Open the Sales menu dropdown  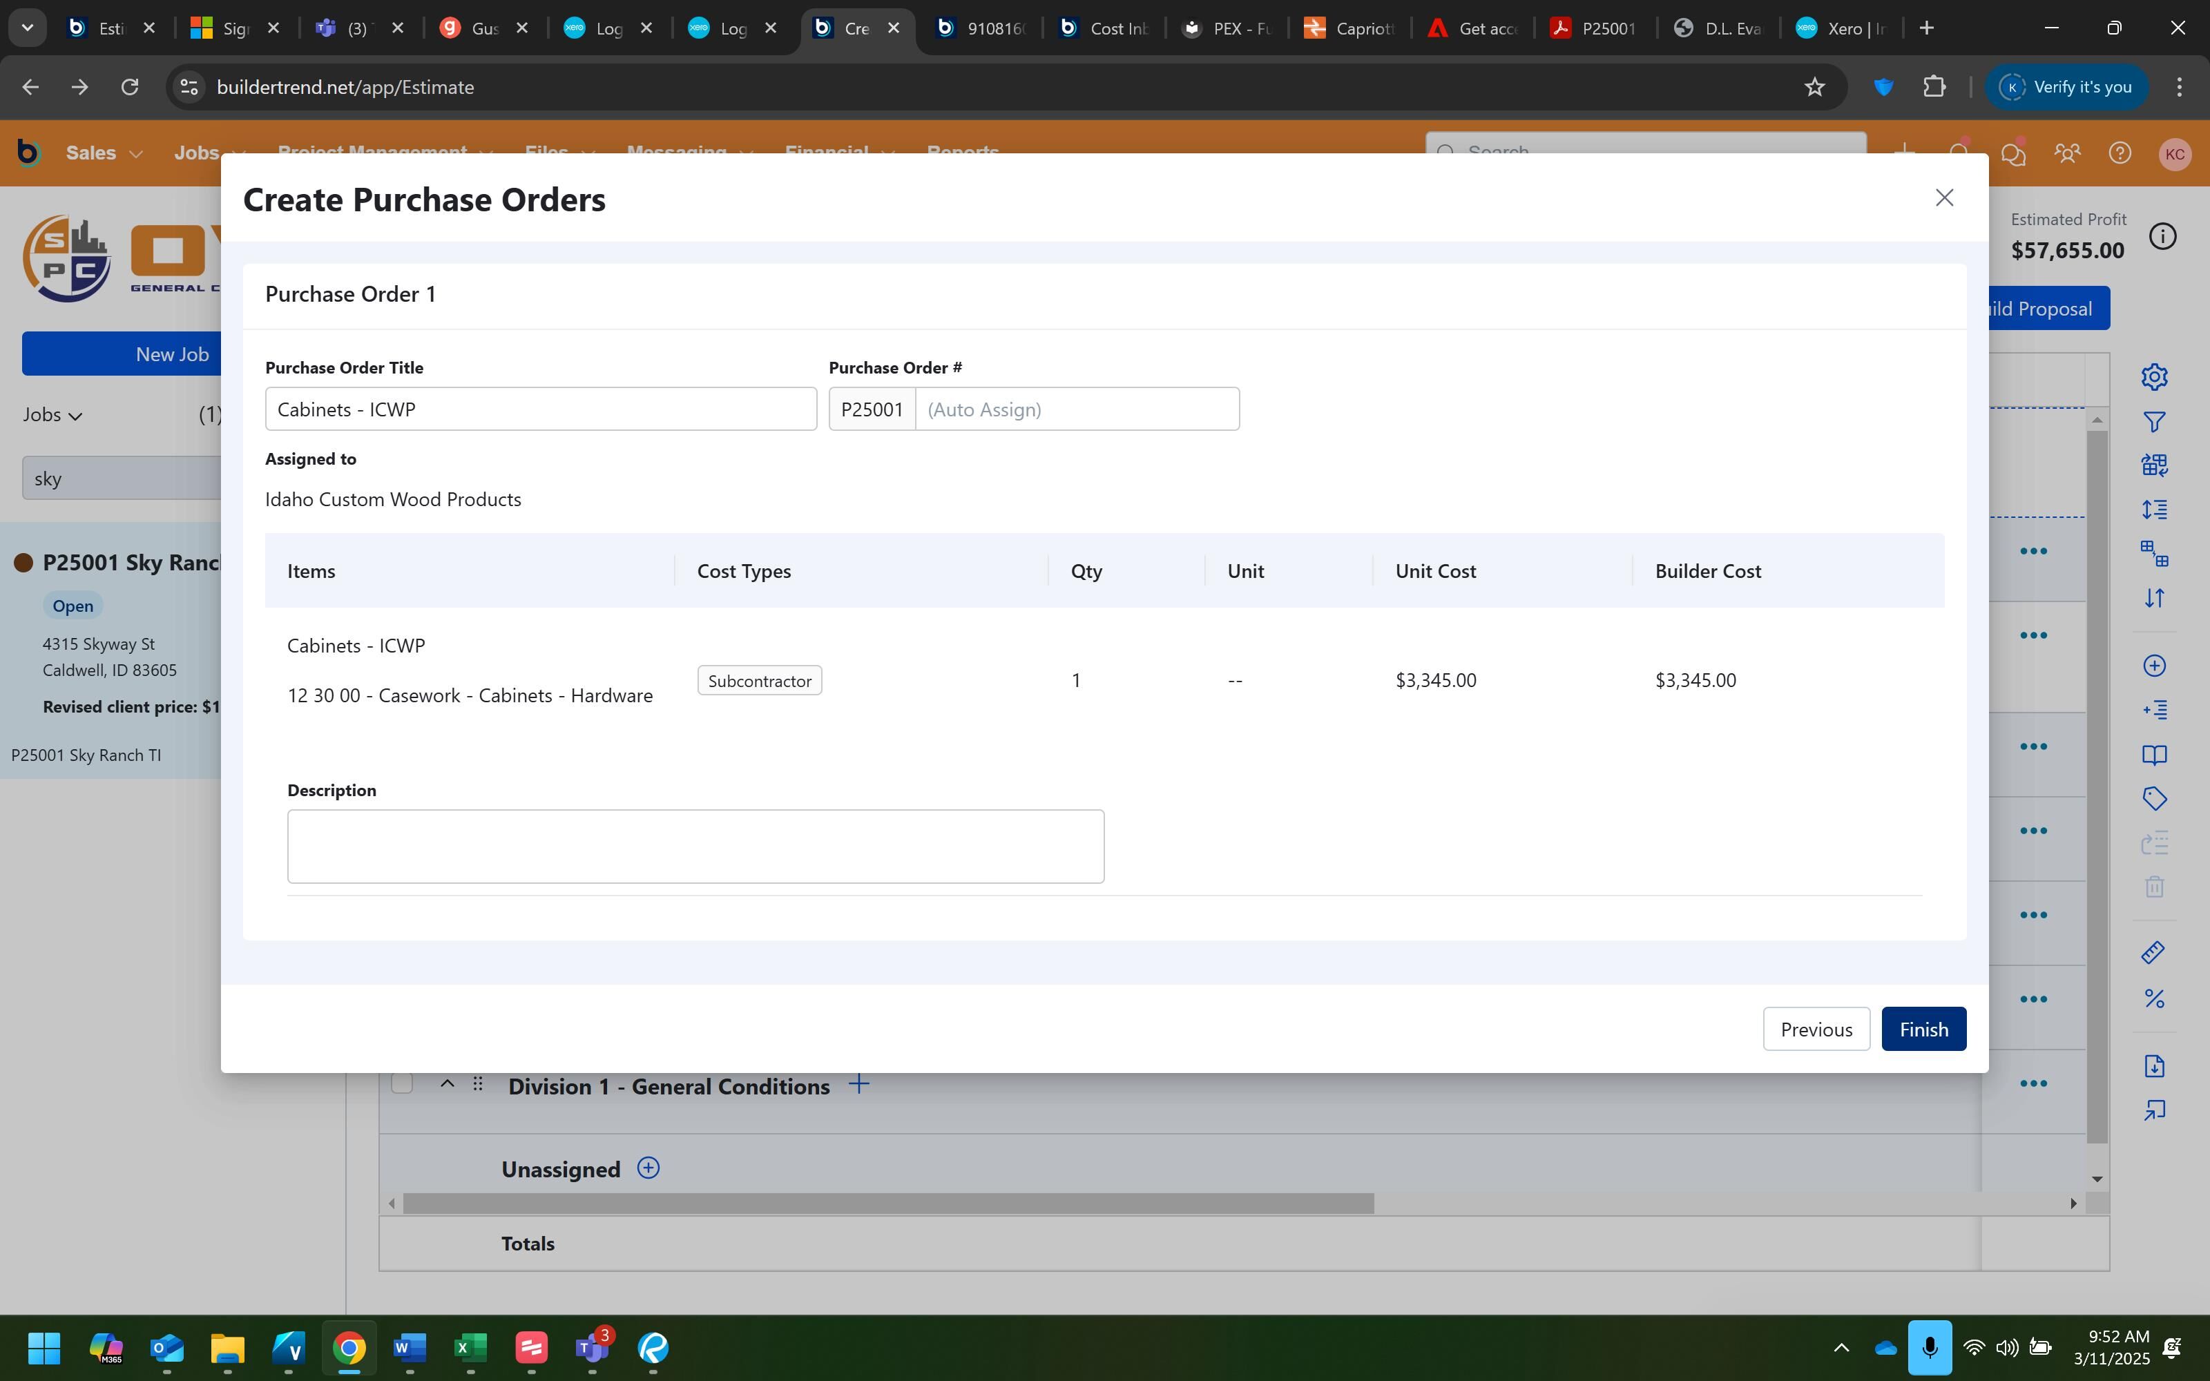103,153
